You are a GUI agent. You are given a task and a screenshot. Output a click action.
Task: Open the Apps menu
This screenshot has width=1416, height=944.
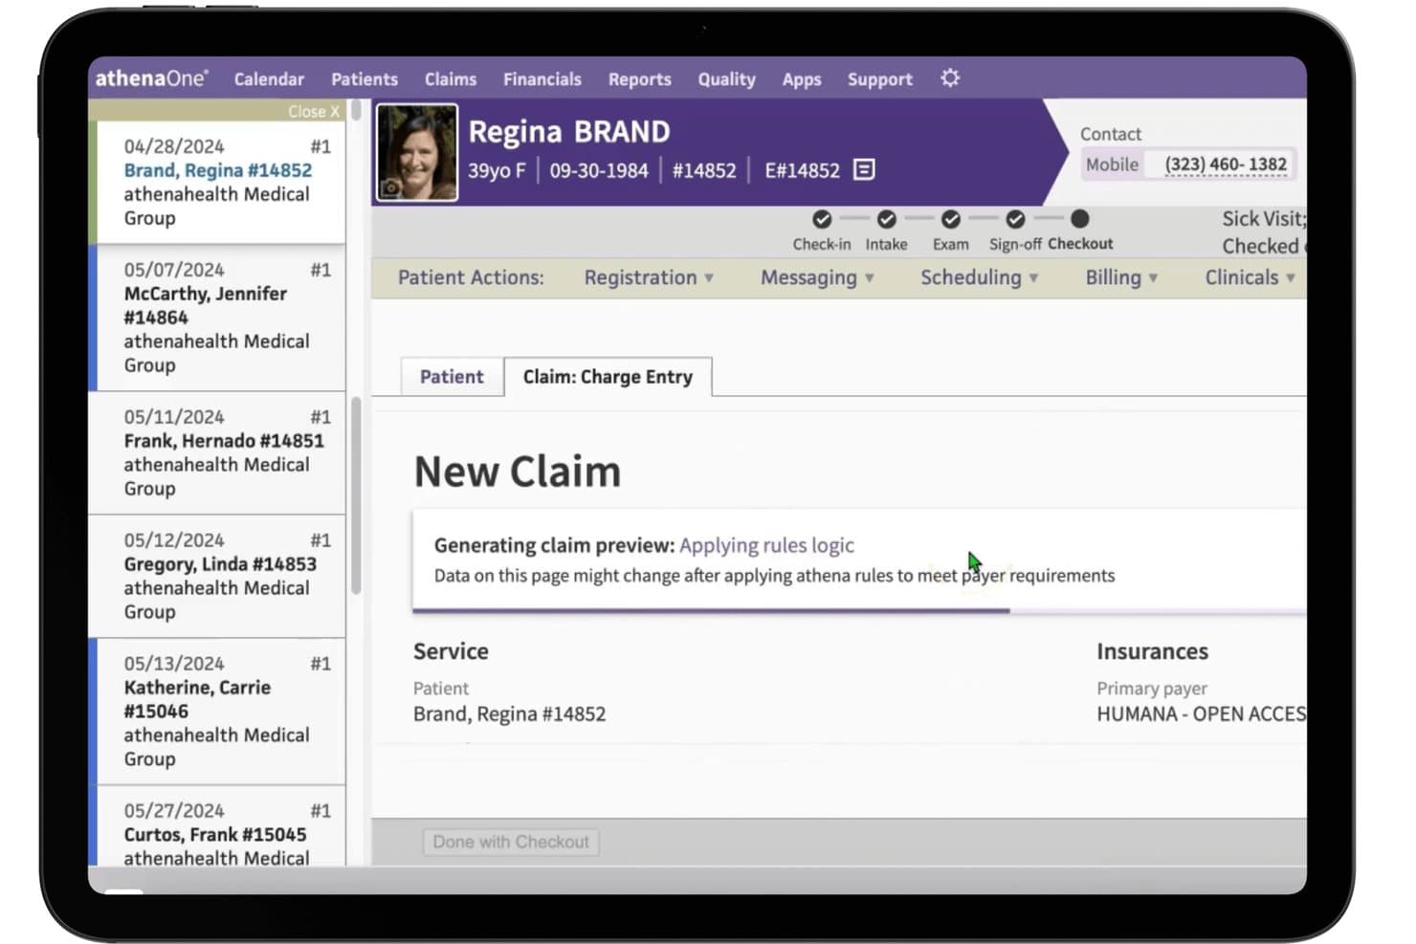pos(802,79)
